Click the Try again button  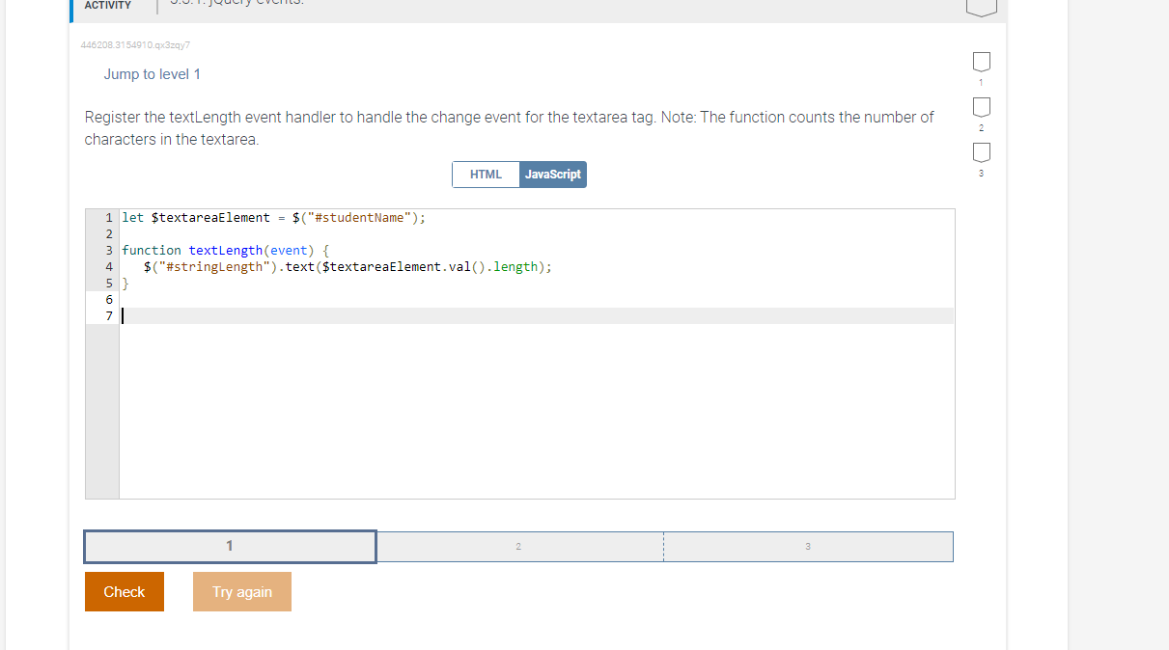click(241, 591)
